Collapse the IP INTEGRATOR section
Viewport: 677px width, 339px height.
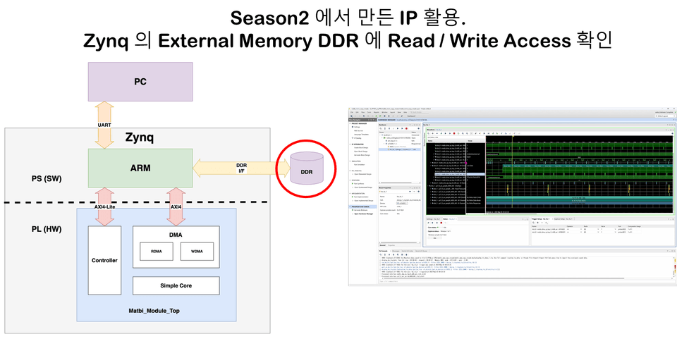pos(350,144)
